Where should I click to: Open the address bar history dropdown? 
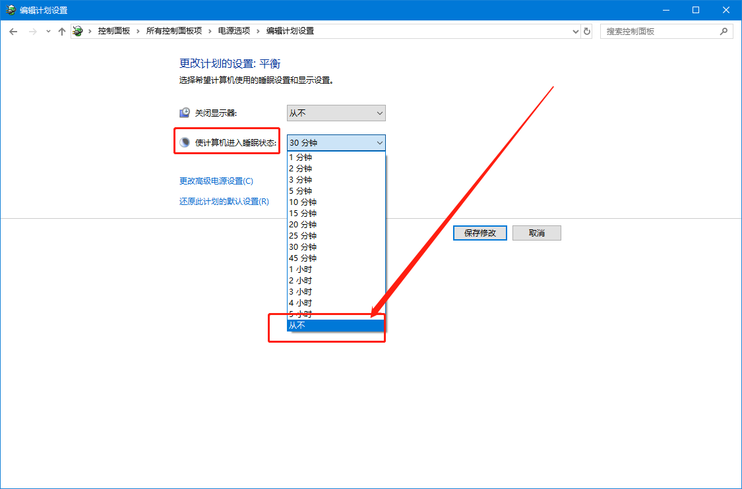coord(574,31)
